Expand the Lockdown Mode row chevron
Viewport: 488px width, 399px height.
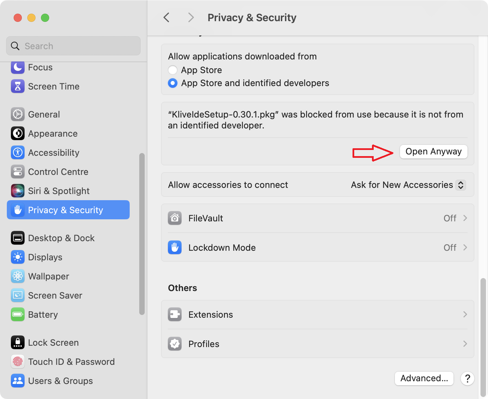point(465,247)
